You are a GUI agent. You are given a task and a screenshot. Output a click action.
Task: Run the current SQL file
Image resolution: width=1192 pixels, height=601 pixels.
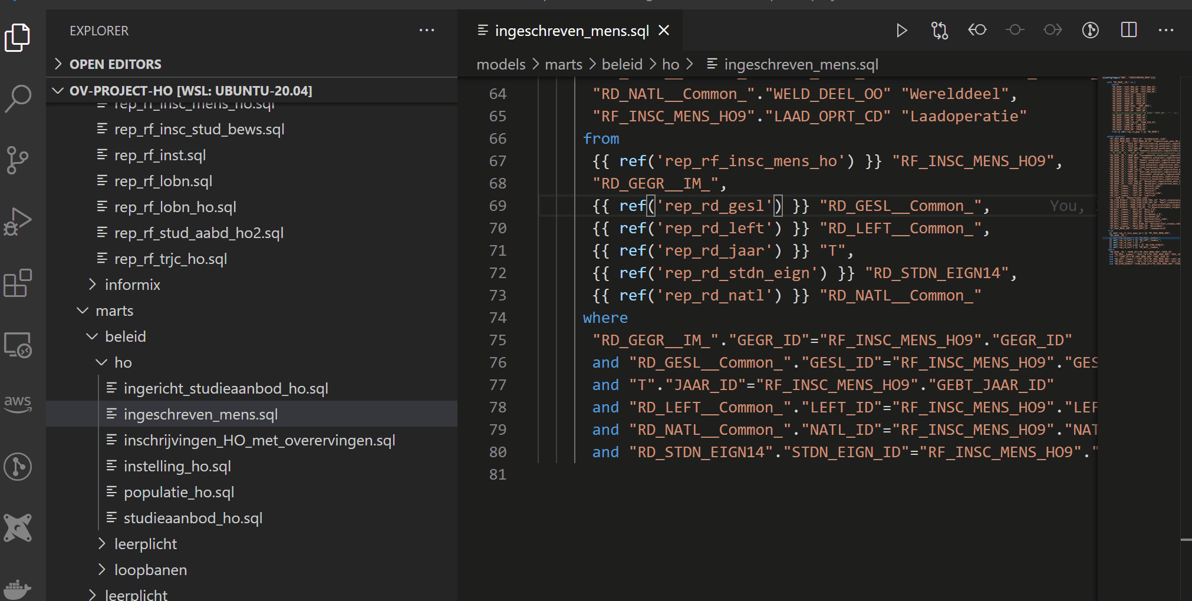pyautogui.click(x=901, y=30)
